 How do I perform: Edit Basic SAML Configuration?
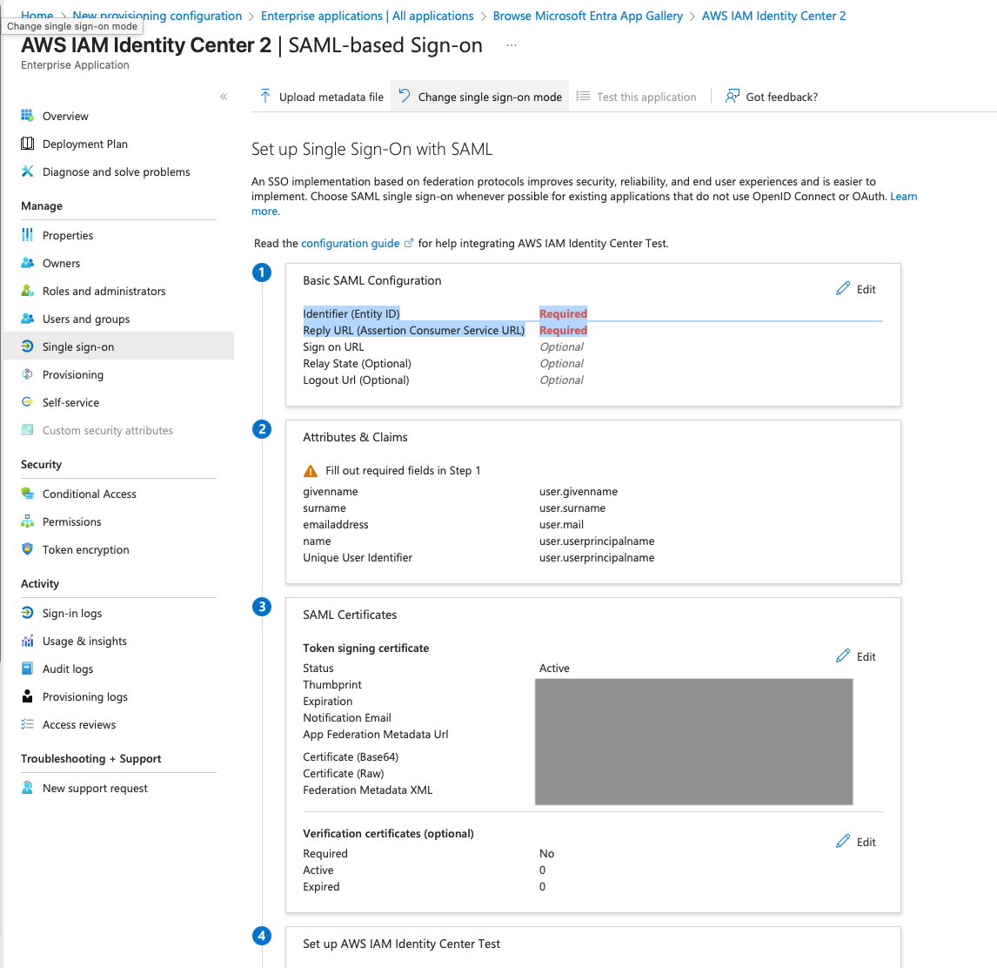[856, 289]
